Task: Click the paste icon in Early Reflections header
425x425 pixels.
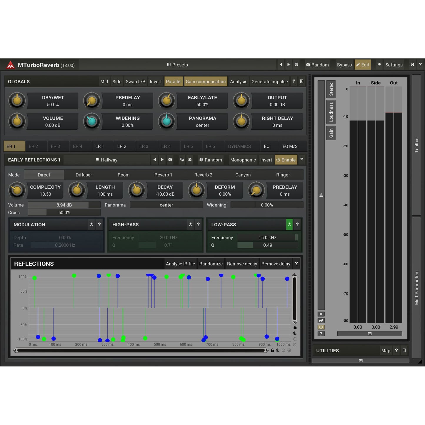Action: pos(190,160)
